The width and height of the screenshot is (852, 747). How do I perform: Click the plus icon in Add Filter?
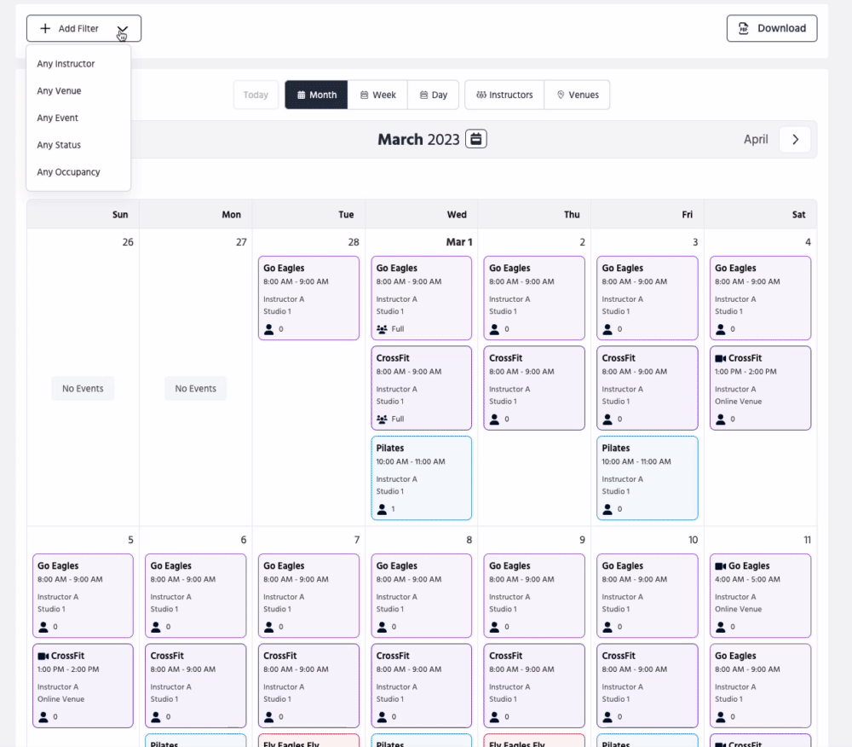coord(45,29)
